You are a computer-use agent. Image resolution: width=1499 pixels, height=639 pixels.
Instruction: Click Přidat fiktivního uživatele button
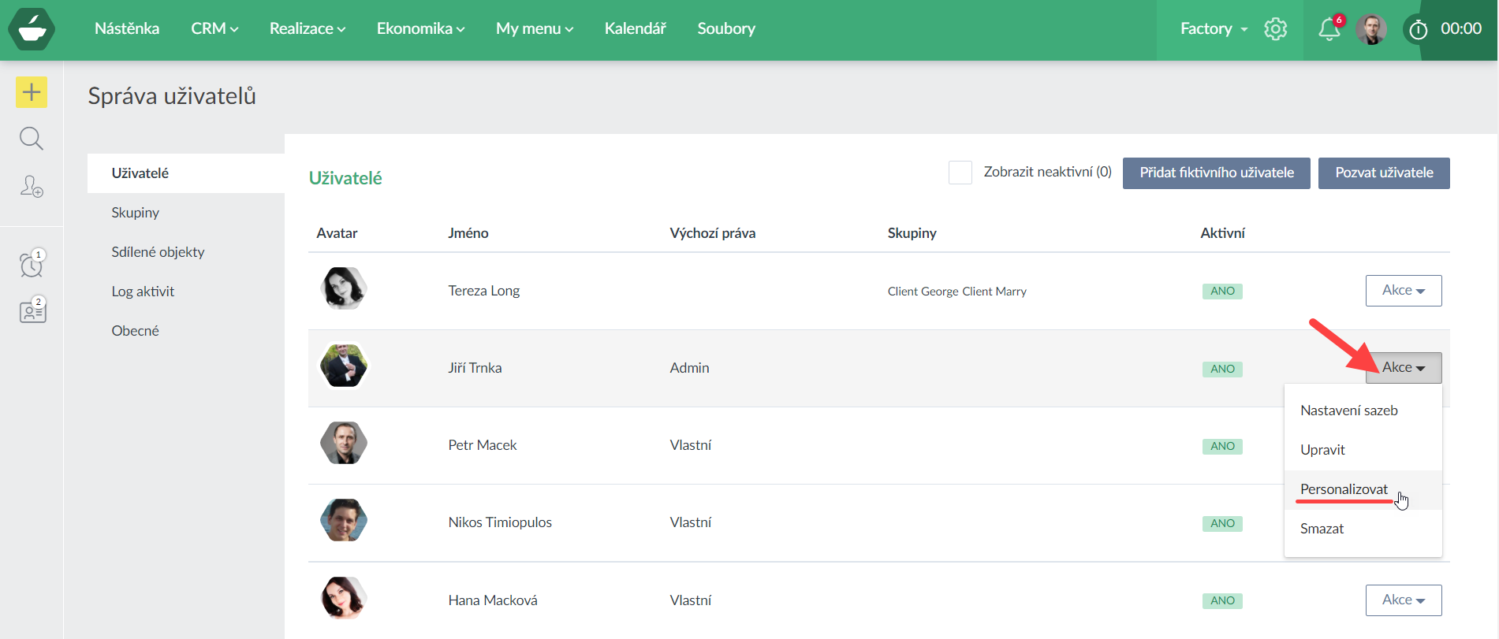pyautogui.click(x=1216, y=173)
